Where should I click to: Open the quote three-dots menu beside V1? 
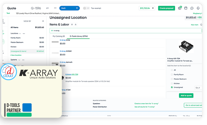(x=55, y=8)
